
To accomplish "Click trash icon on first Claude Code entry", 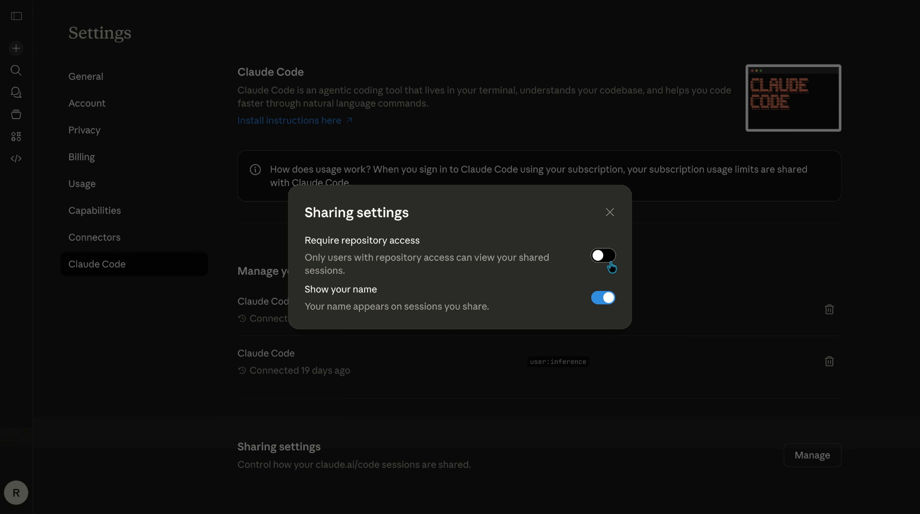I will [x=829, y=310].
